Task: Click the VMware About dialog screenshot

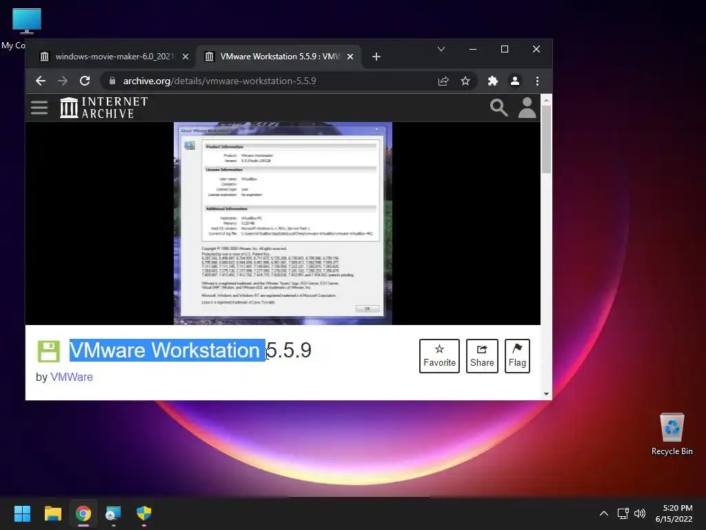Action: 283,223
